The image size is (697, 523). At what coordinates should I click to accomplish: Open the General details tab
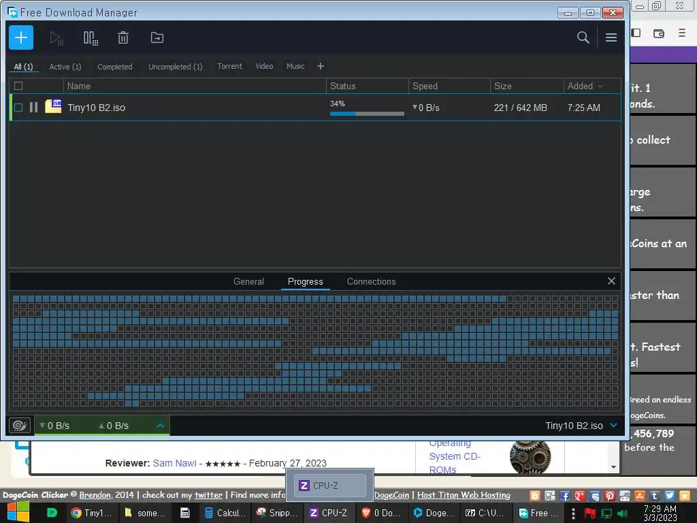pyautogui.click(x=248, y=281)
